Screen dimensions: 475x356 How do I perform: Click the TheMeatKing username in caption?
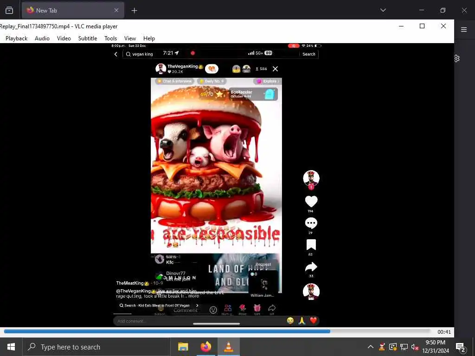pos(130,283)
